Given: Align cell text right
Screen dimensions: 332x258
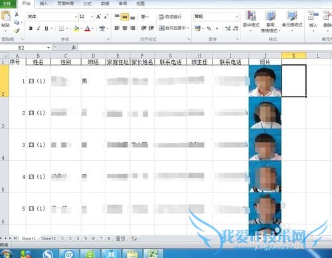Looking at the screenshot, I should pos(133,28).
